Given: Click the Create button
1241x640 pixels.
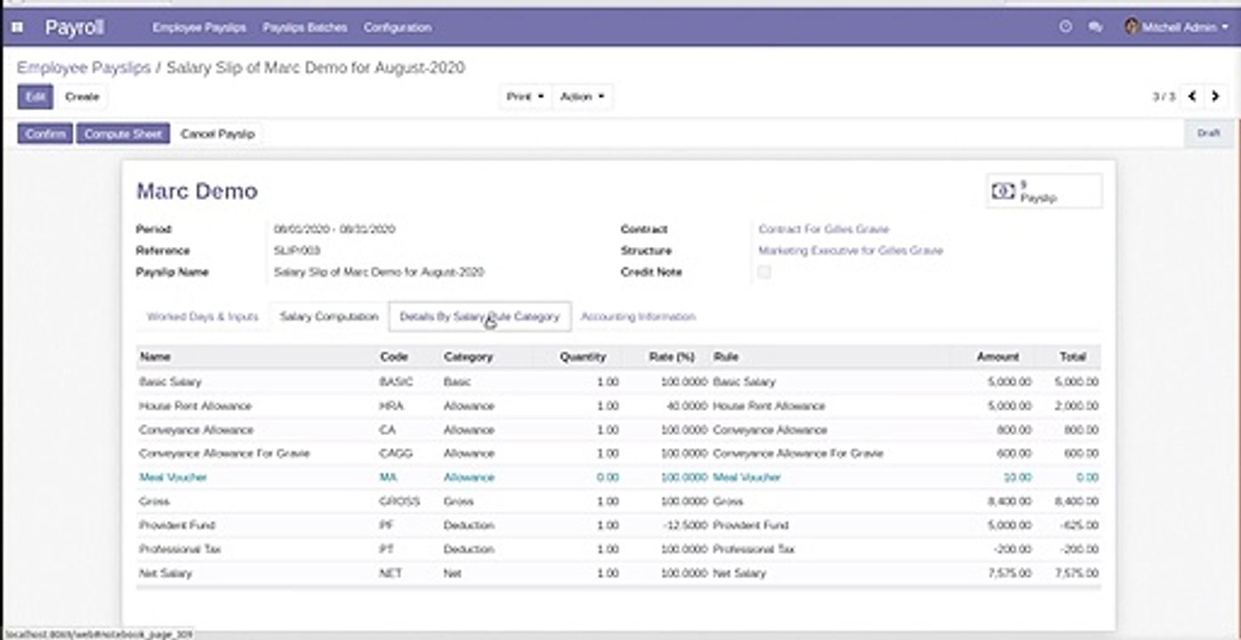Looking at the screenshot, I should point(82,97).
